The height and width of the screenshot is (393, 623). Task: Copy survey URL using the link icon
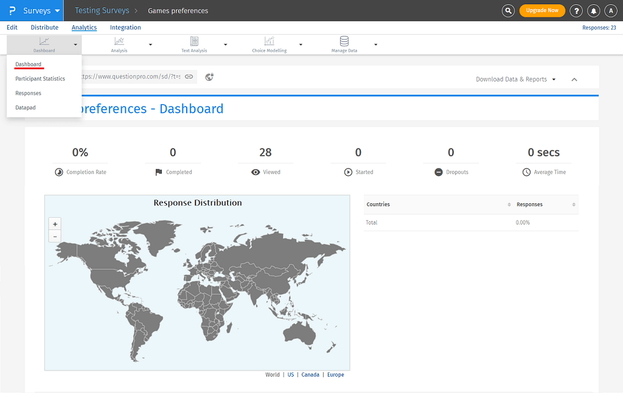(x=189, y=77)
